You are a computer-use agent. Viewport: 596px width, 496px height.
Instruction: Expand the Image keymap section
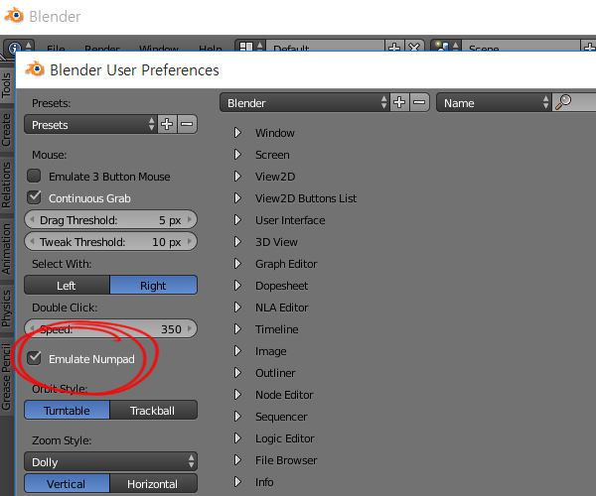(x=238, y=350)
